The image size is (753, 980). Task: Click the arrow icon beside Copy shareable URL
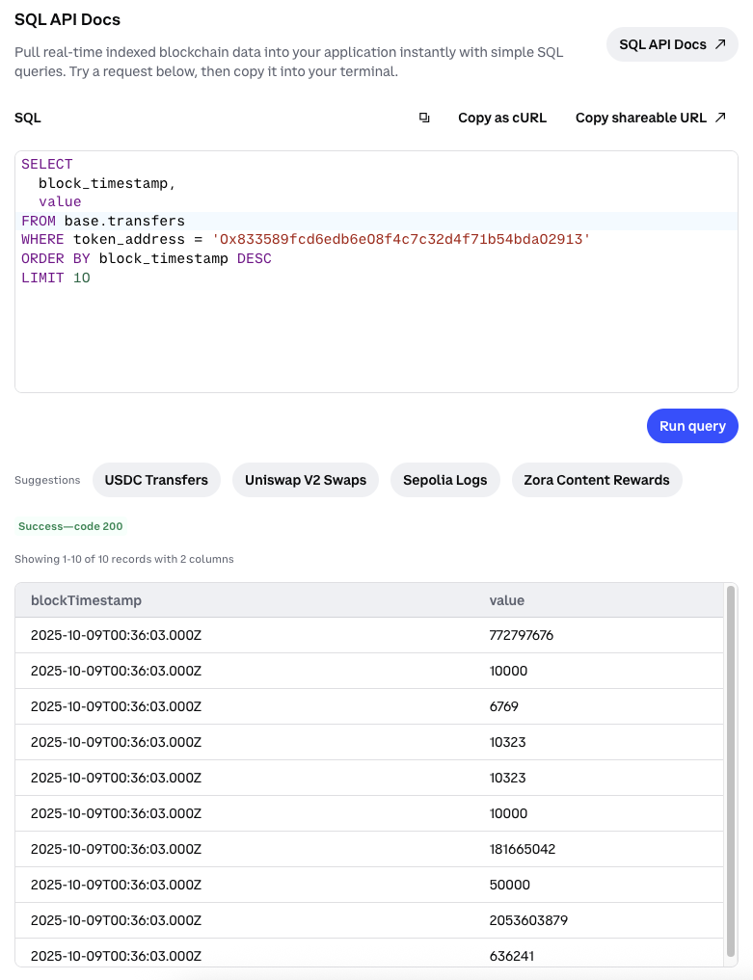(x=720, y=118)
